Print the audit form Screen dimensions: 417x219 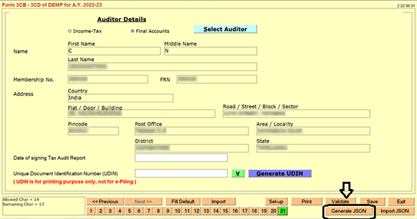point(306,202)
